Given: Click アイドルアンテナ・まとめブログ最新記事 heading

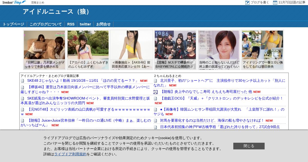Looking at the screenshot, I should point(50,76).
